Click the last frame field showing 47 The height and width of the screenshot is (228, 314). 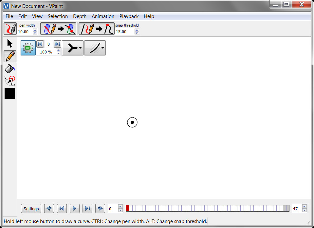point(297,209)
